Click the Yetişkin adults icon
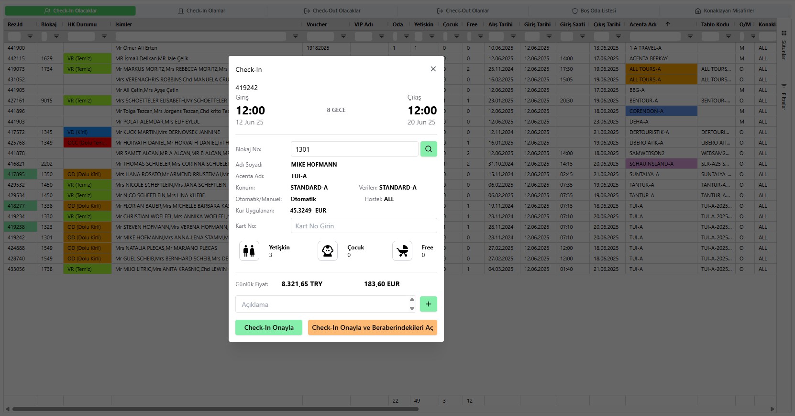 pyautogui.click(x=249, y=251)
